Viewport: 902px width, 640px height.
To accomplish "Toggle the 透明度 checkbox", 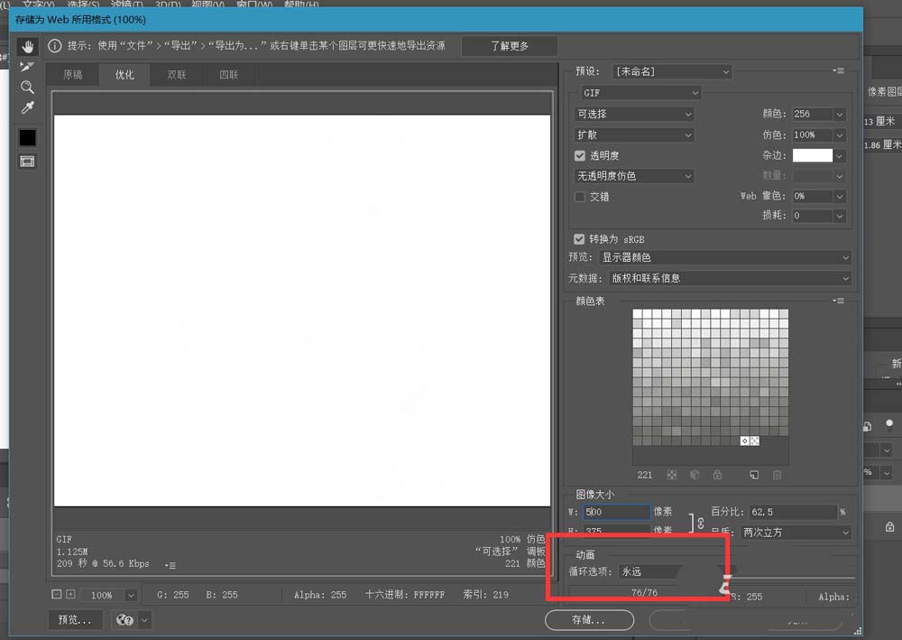I will [580, 155].
